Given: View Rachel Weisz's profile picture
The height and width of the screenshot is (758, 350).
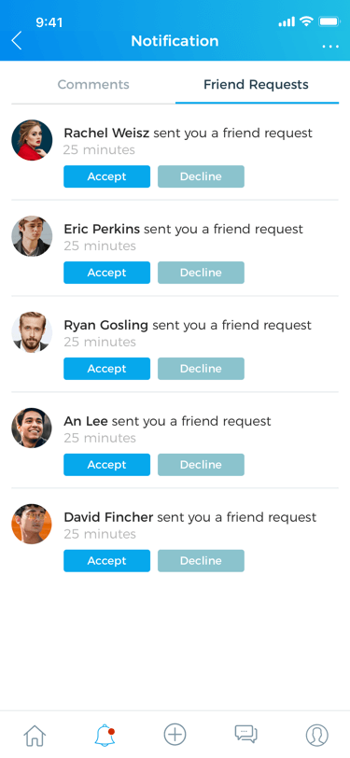Looking at the screenshot, I should pos(32,140).
